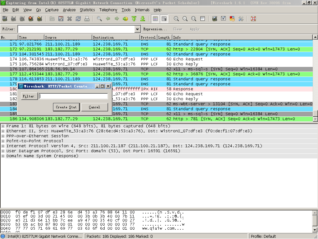Open preferences wrench icon
The height and width of the screenshot is (239, 318).
click(241, 19)
